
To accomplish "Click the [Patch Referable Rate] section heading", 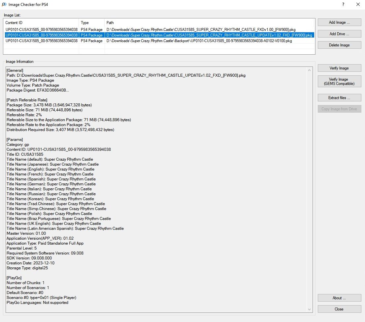I will click(x=27, y=100).
